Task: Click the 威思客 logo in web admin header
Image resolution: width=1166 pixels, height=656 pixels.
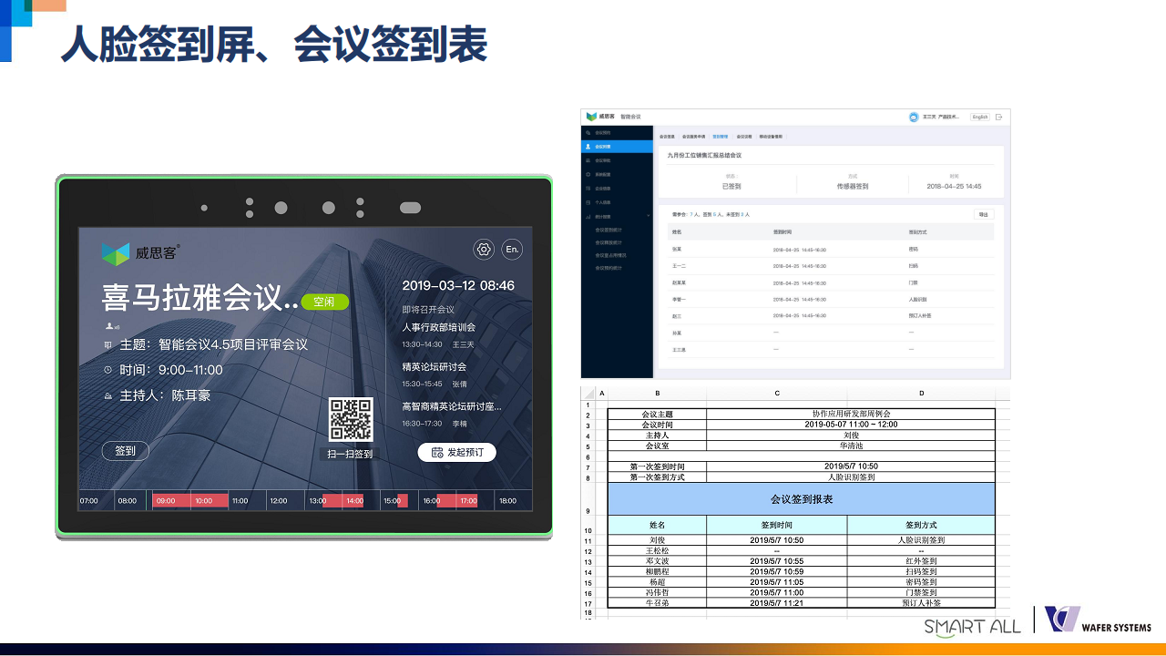Action: [x=601, y=117]
